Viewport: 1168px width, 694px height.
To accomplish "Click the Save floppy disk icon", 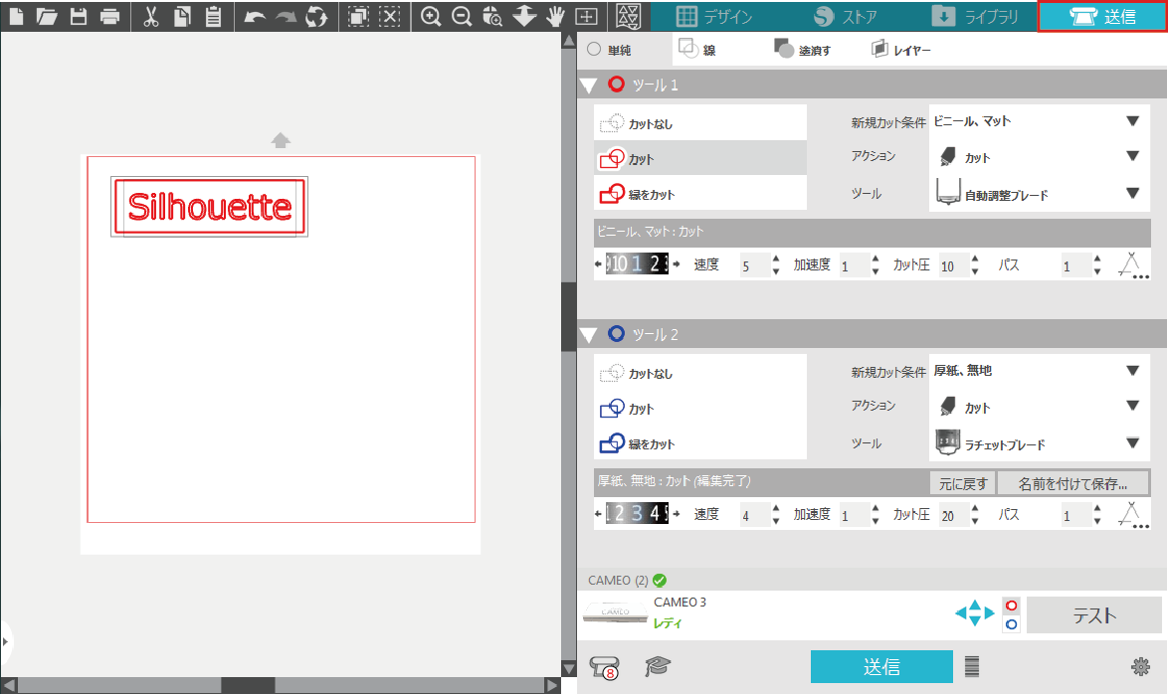I will pyautogui.click(x=78, y=17).
